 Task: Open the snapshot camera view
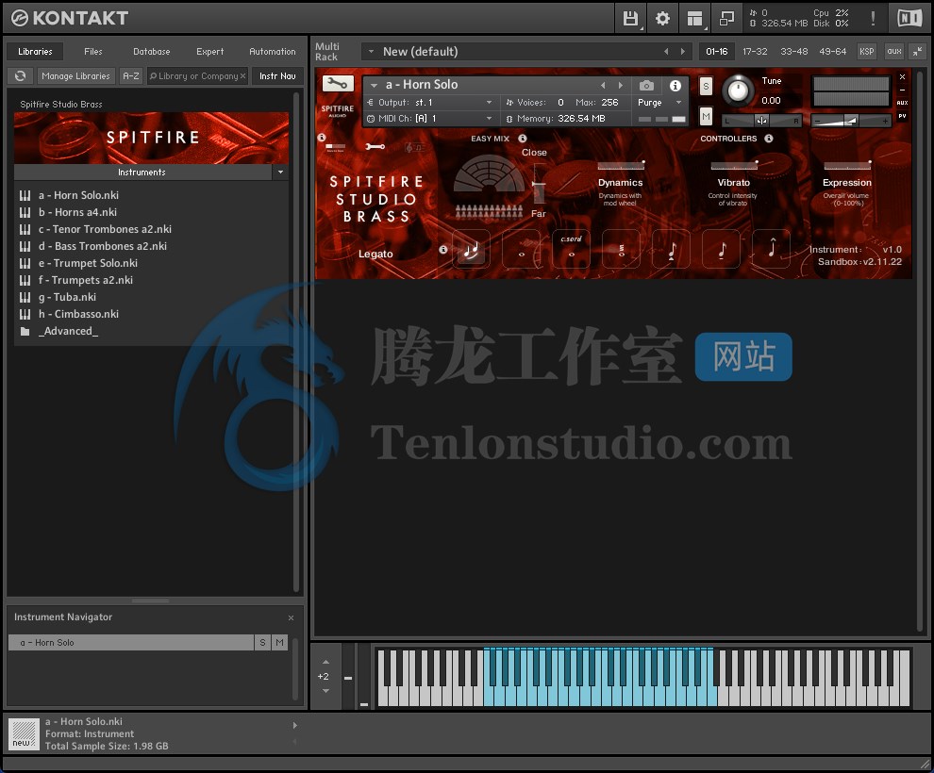click(x=646, y=86)
